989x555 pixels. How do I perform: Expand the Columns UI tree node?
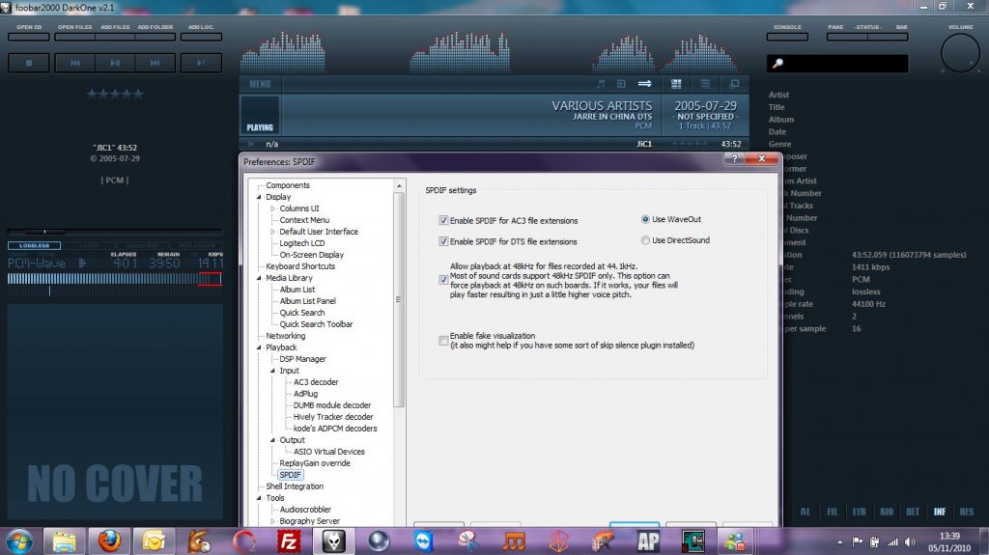[272, 208]
